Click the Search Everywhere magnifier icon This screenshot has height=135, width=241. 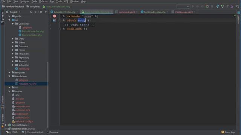[x=238, y=7]
